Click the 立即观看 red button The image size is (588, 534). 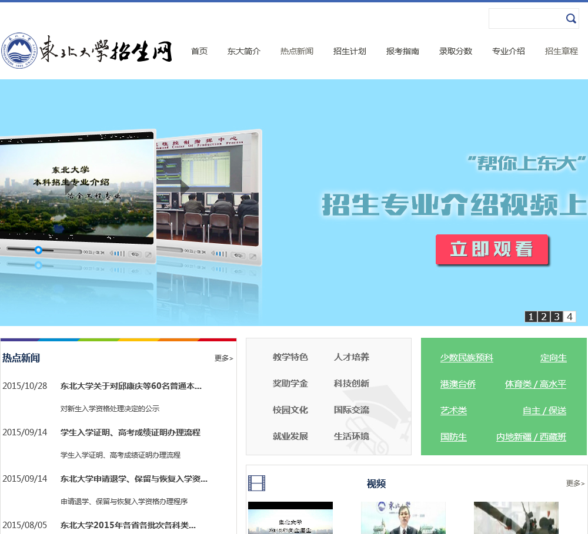click(x=492, y=249)
